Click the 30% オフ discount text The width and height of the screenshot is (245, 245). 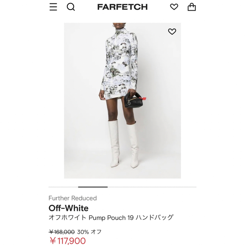[89, 232]
